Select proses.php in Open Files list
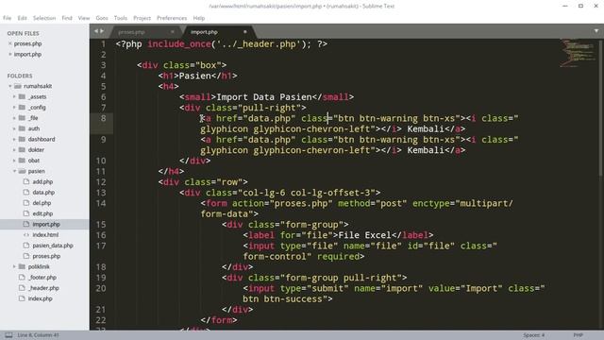The width and height of the screenshot is (604, 340). (x=27, y=44)
